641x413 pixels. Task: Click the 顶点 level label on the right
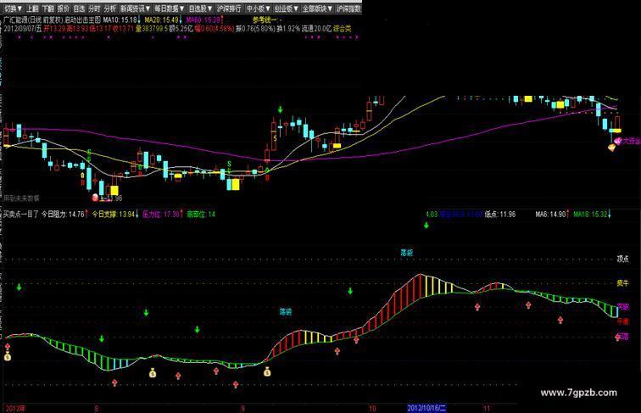[x=623, y=259]
